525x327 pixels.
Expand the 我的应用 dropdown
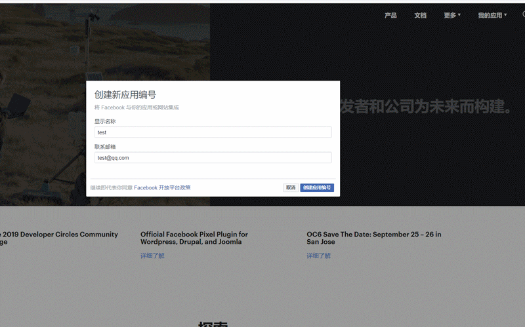click(x=492, y=15)
